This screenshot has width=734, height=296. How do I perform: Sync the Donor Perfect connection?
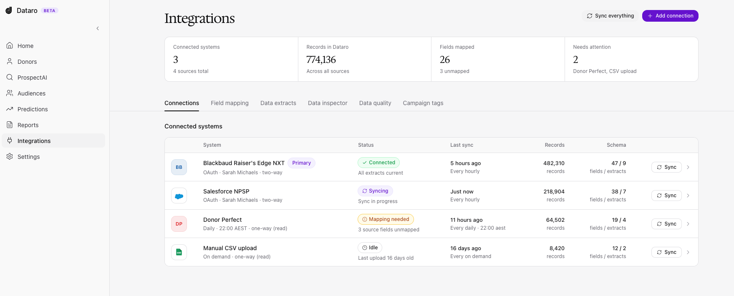tap(666, 224)
